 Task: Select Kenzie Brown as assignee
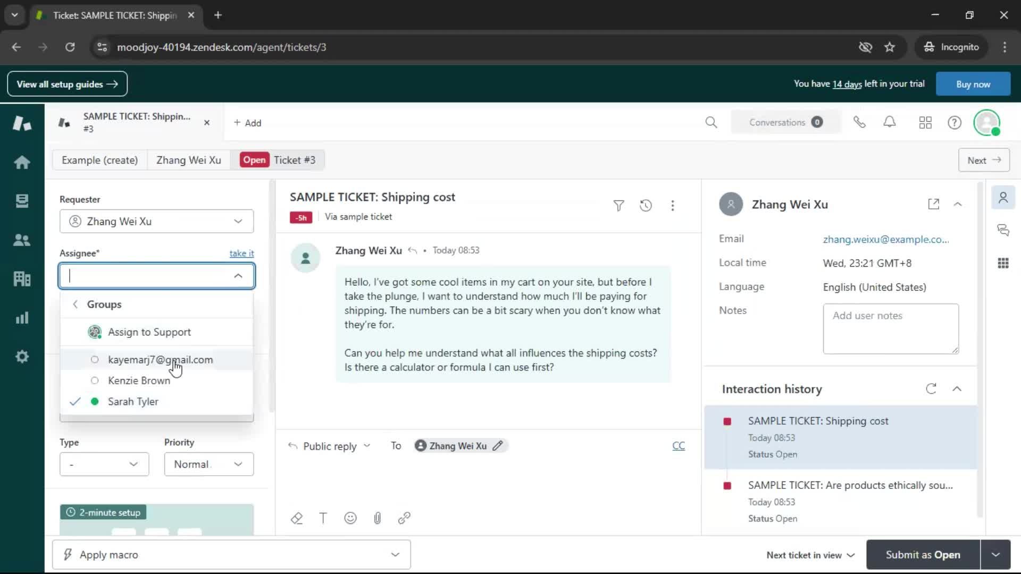[156, 381]
